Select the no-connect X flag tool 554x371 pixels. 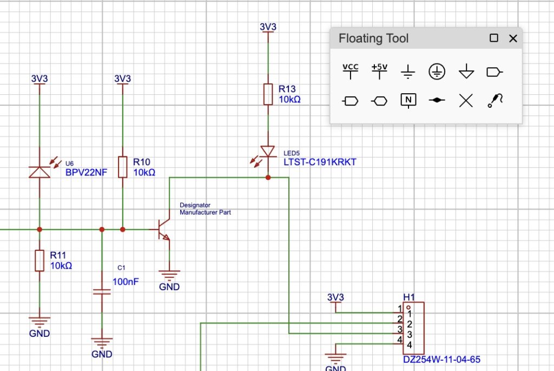[465, 100]
